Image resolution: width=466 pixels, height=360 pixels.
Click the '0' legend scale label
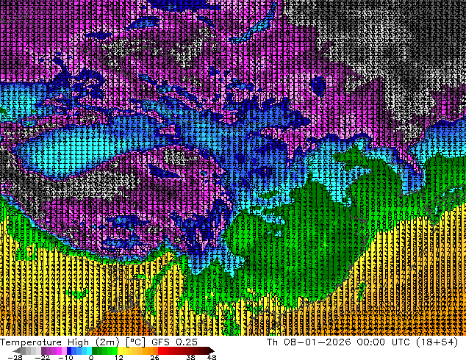[x=91, y=357]
